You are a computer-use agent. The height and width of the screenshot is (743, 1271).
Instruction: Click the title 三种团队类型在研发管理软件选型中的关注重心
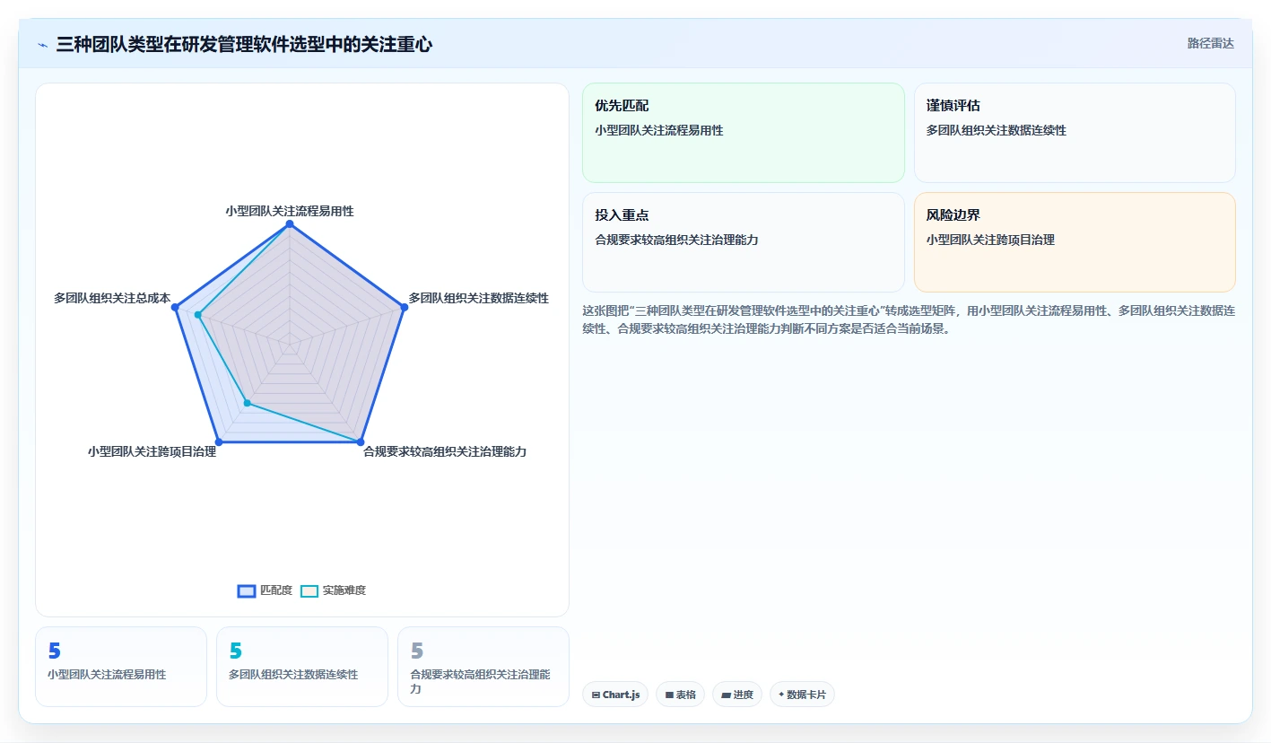pos(244,44)
